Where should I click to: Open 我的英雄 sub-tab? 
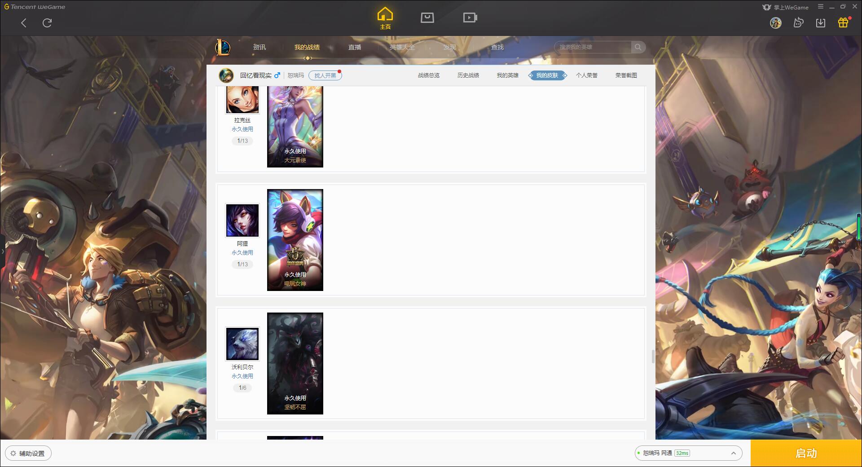point(508,75)
